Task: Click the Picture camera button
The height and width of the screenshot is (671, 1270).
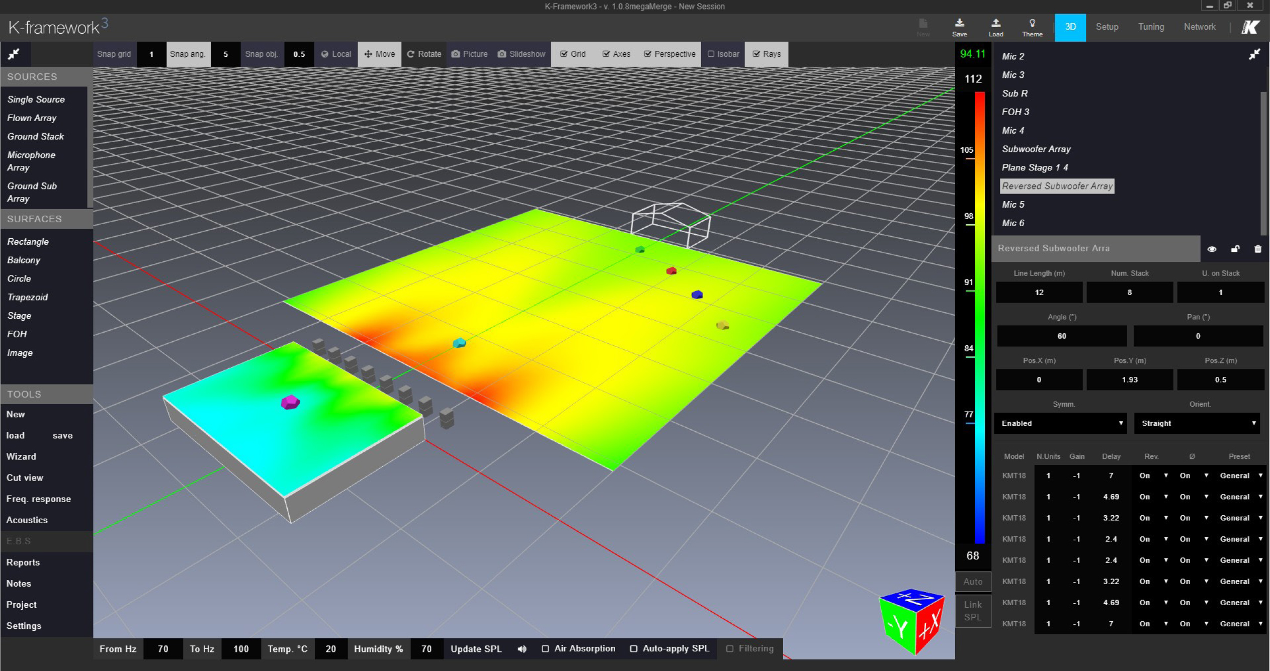Action: coord(469,54)
